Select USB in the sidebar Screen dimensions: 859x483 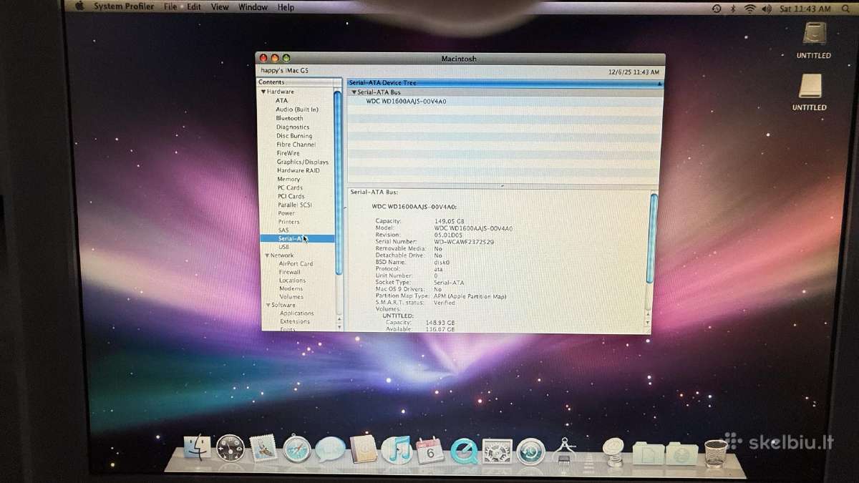(284, 247)
